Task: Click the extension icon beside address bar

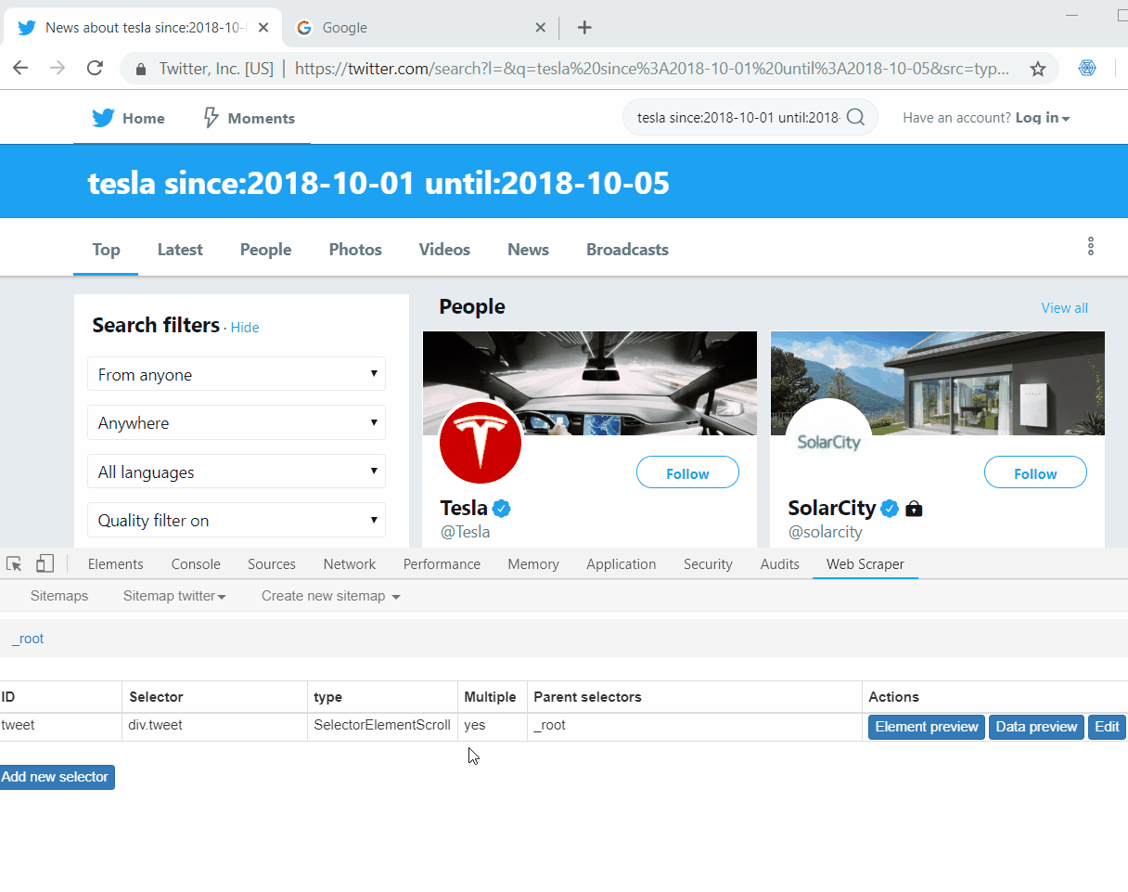Action: 1088,68
